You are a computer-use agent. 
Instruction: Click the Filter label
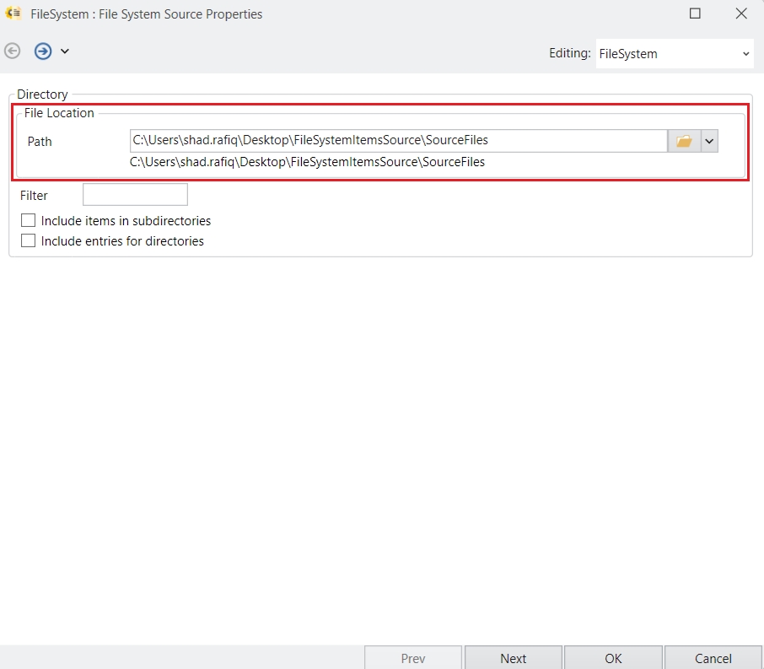[34, 196]
